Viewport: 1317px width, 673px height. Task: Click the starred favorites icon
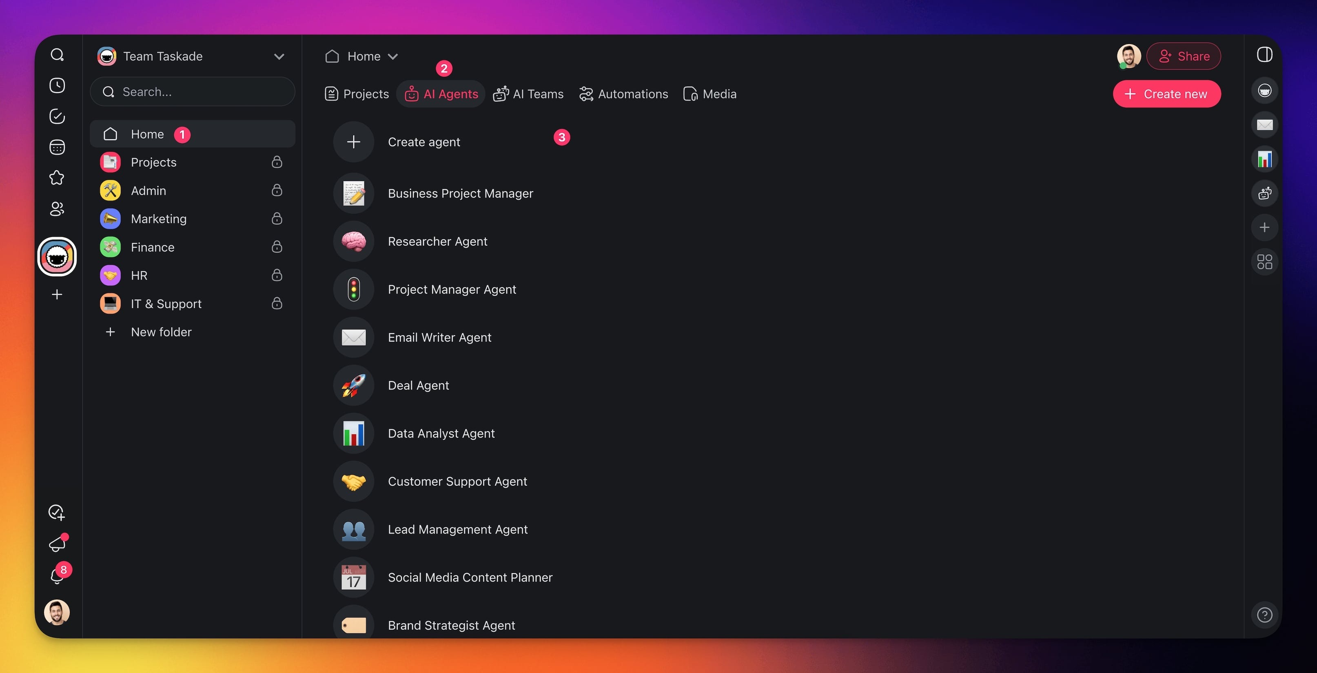click(57, 178)
